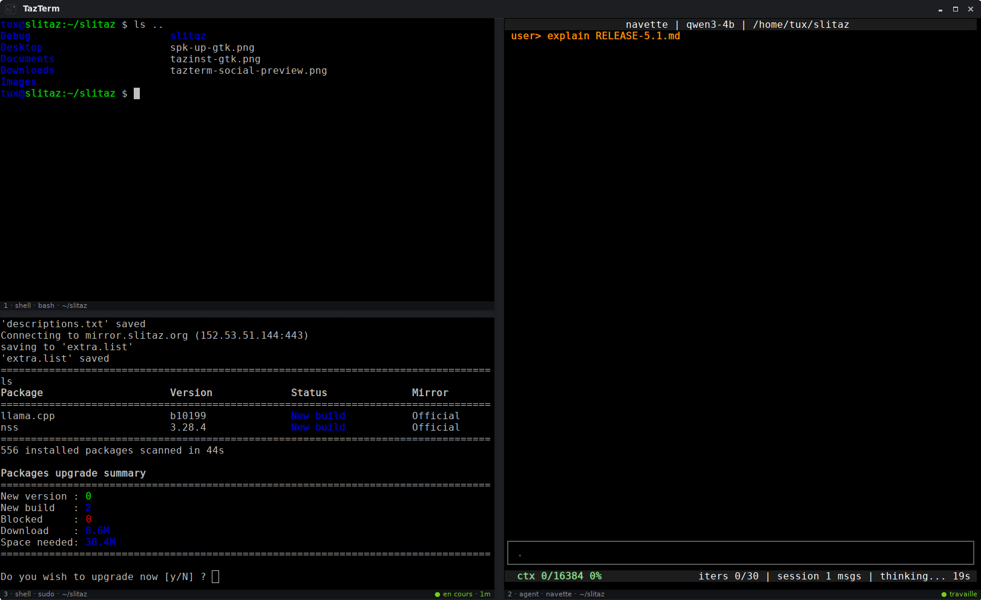Click the 'Documents' directory name
The width and height of the screenshot is (981, 600).
(28, 59)
